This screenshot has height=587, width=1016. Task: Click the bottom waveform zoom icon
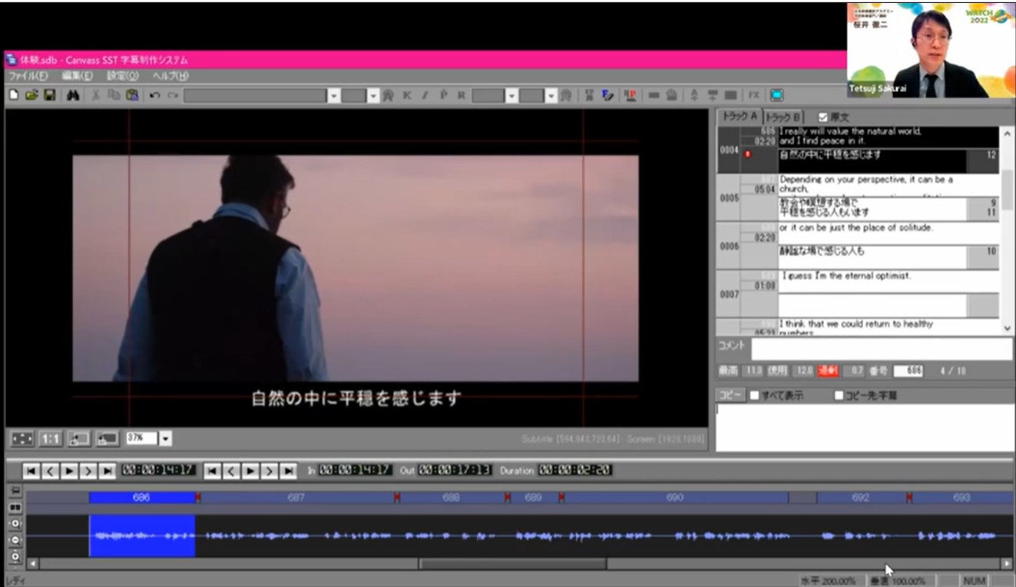click(15, 556)
